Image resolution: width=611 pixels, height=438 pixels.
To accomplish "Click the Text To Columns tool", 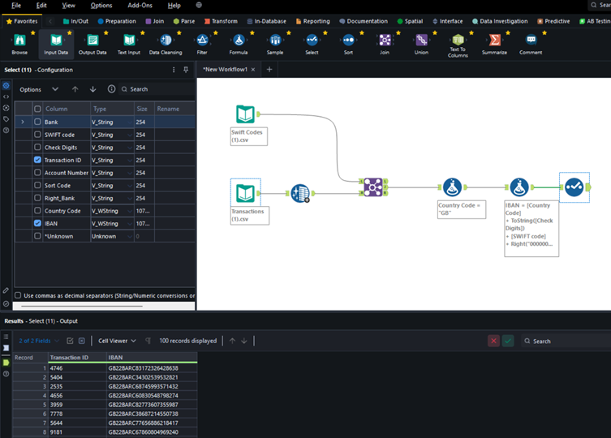I will pos(458,41).
